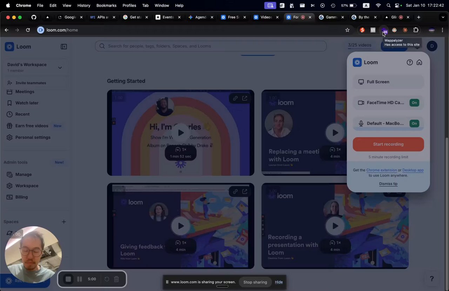Image resolution: width=449 pixels, height=291 pixels.
Task: Open Chrome Bookmarks menu
Action: click(x=106, y=6)
